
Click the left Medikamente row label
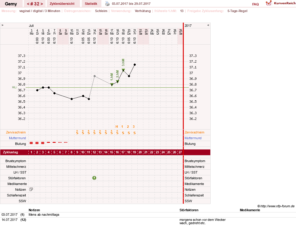[x=17, y=184]
